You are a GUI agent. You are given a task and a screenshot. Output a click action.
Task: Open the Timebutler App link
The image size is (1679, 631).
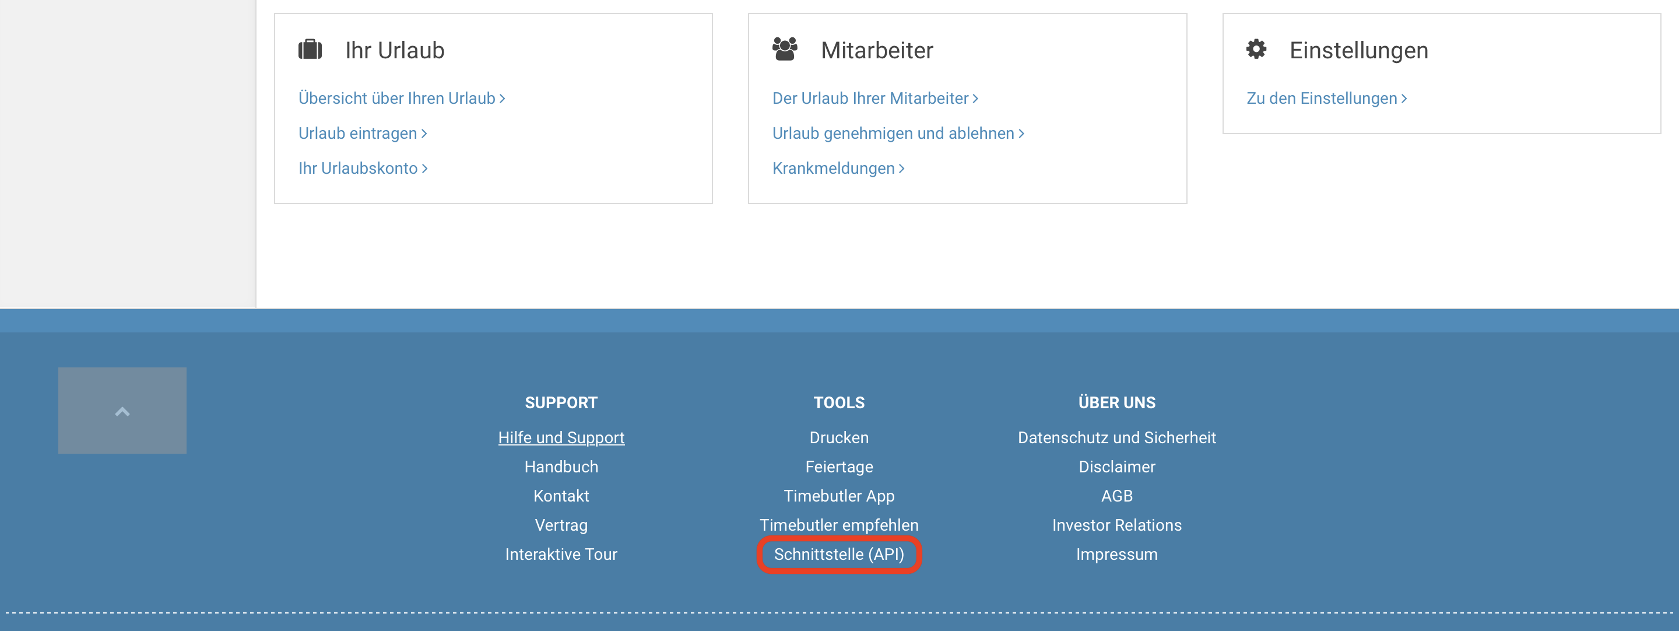click(x=839, y=496)
